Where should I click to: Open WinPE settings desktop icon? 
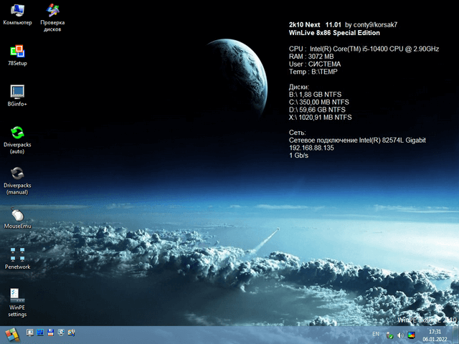coord(17,302)
